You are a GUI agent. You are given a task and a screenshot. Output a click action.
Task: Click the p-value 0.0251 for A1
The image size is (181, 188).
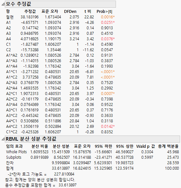(x=108, y=23)
